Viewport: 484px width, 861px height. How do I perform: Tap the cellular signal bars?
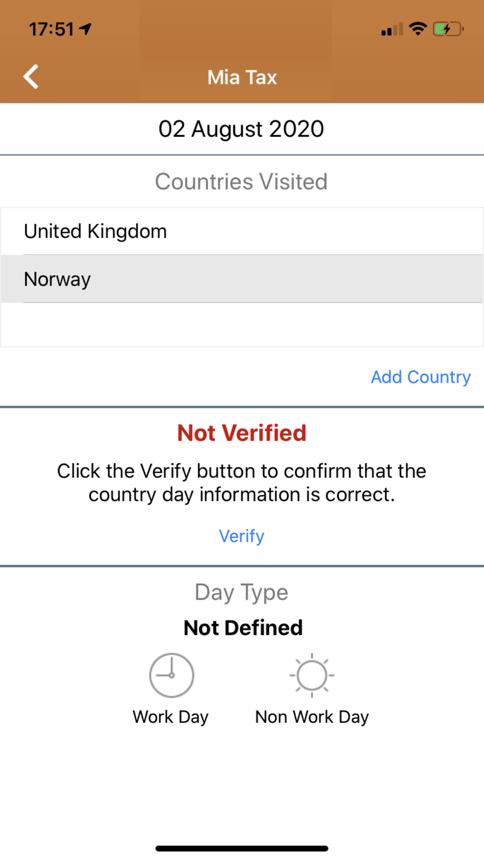[392, 30]
